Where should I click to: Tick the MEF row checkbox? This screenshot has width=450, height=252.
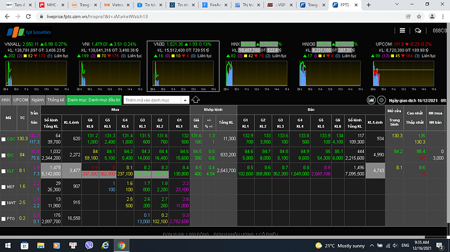coord(3,187)
